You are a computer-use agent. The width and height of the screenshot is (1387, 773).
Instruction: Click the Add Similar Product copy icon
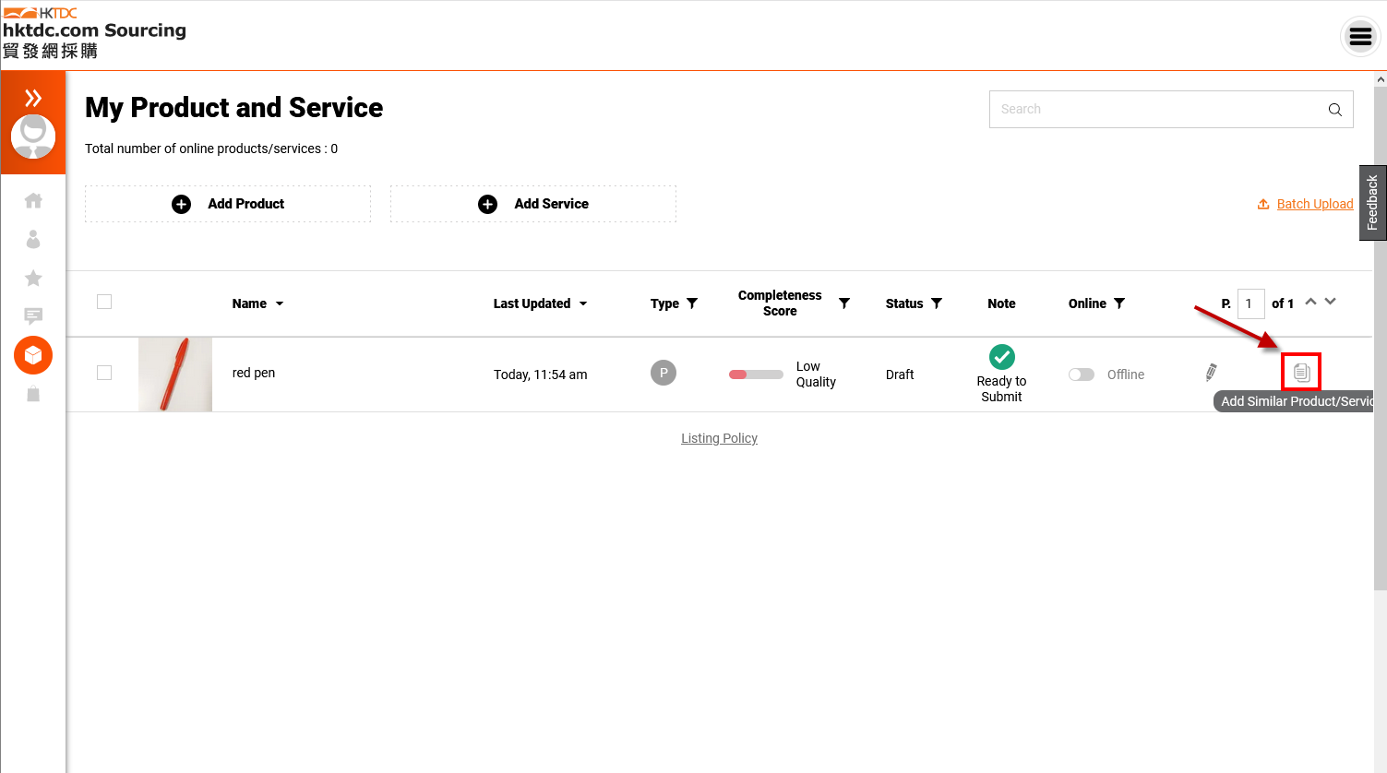(x=1301, y=373)
